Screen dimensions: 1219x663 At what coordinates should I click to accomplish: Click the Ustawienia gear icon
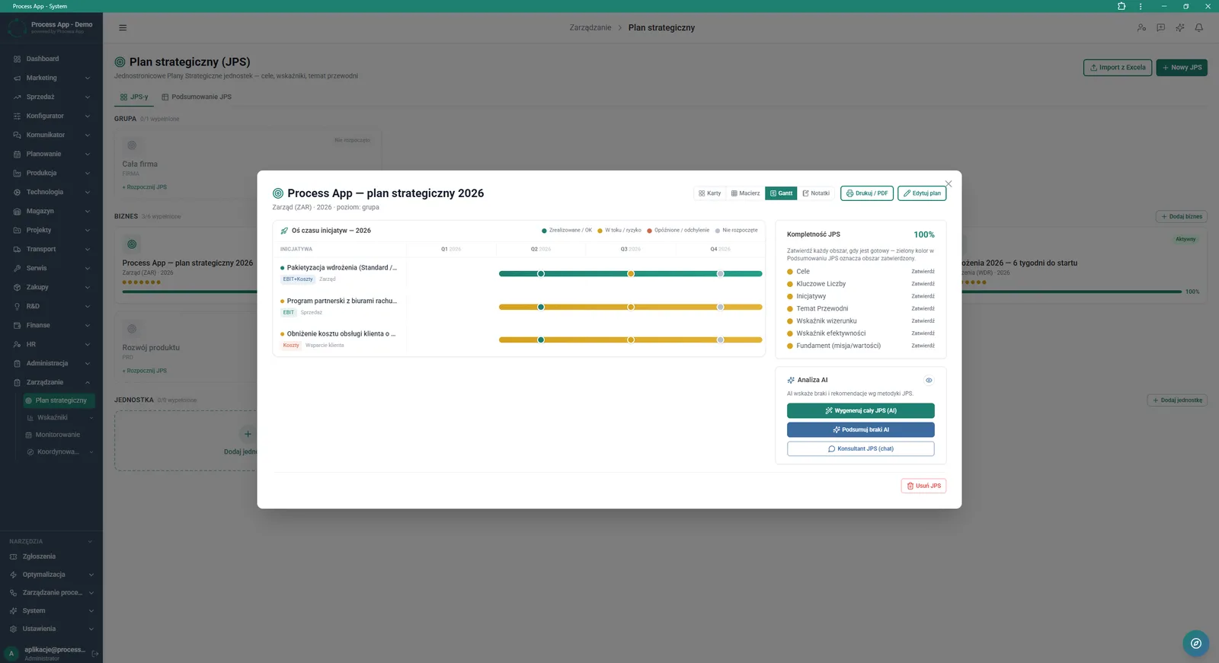[13, 629]
